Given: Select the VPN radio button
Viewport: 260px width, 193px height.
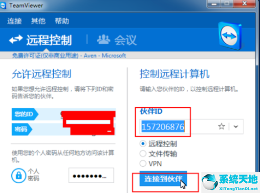Looking at the screenshot, I should click(x=143, y=164).
